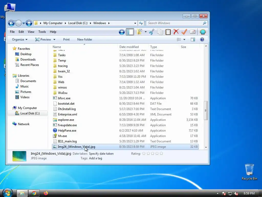Open the recent pages dropdown arrow

click(24, 23)
